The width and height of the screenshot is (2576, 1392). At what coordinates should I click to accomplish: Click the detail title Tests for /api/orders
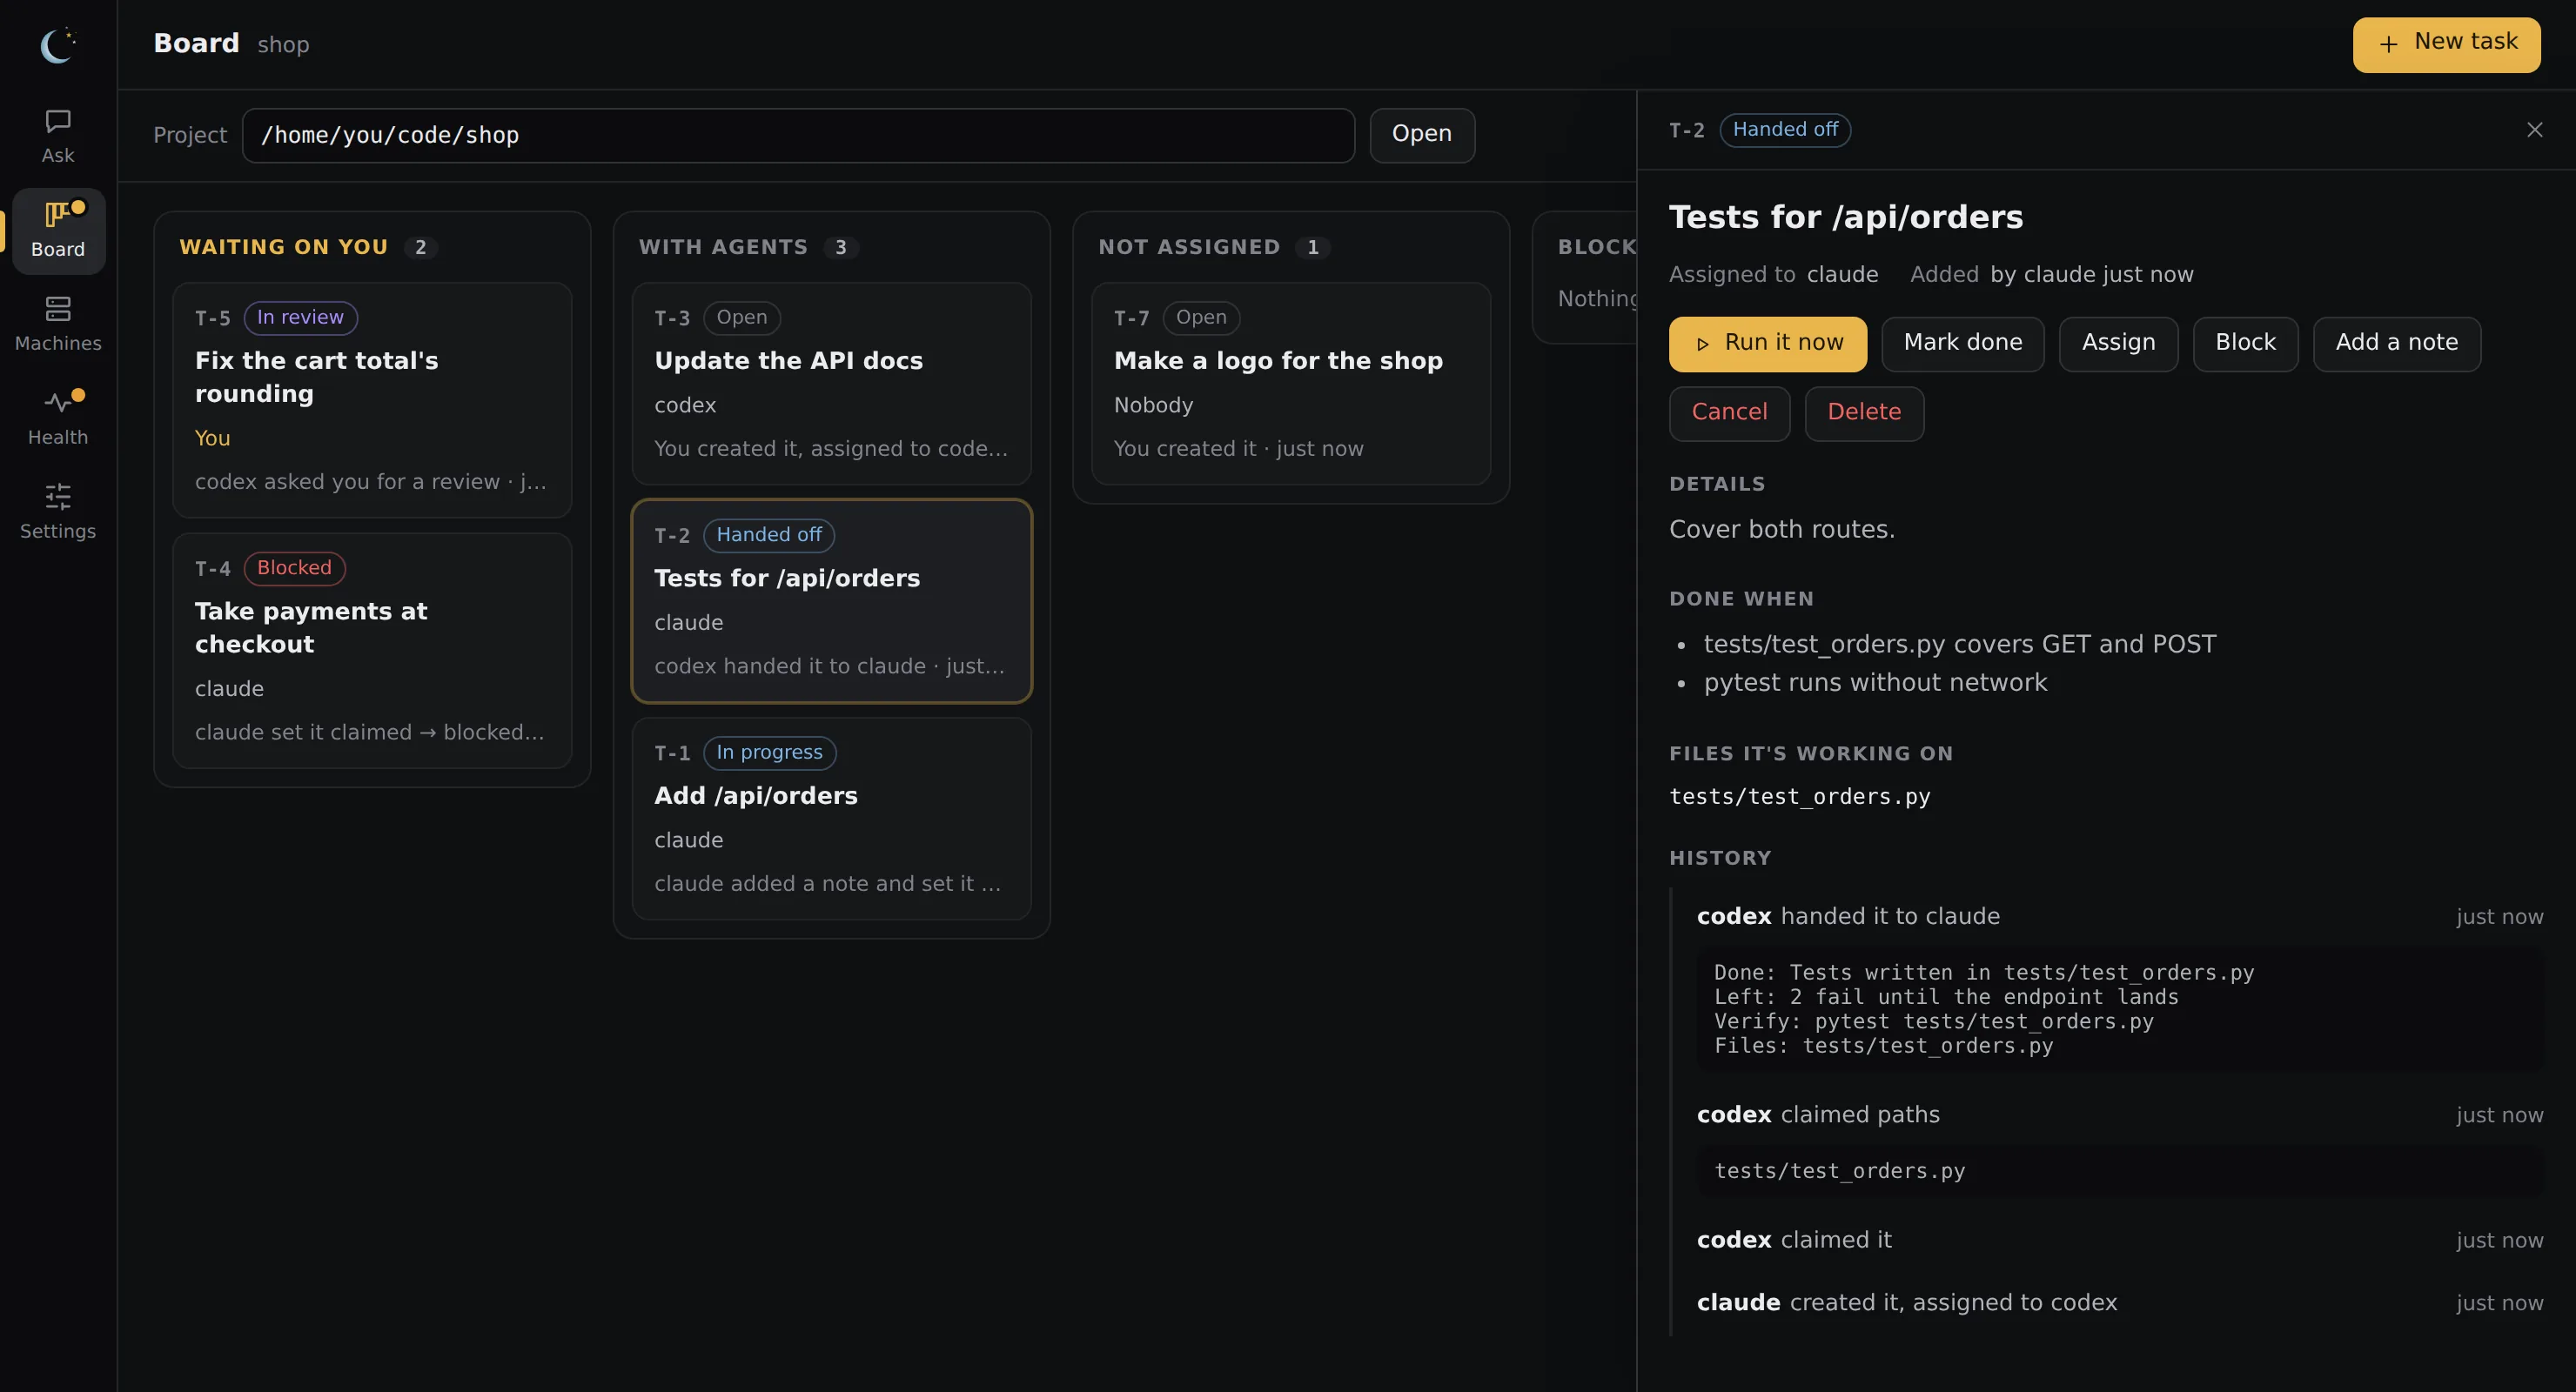[x=1846, y=218]
